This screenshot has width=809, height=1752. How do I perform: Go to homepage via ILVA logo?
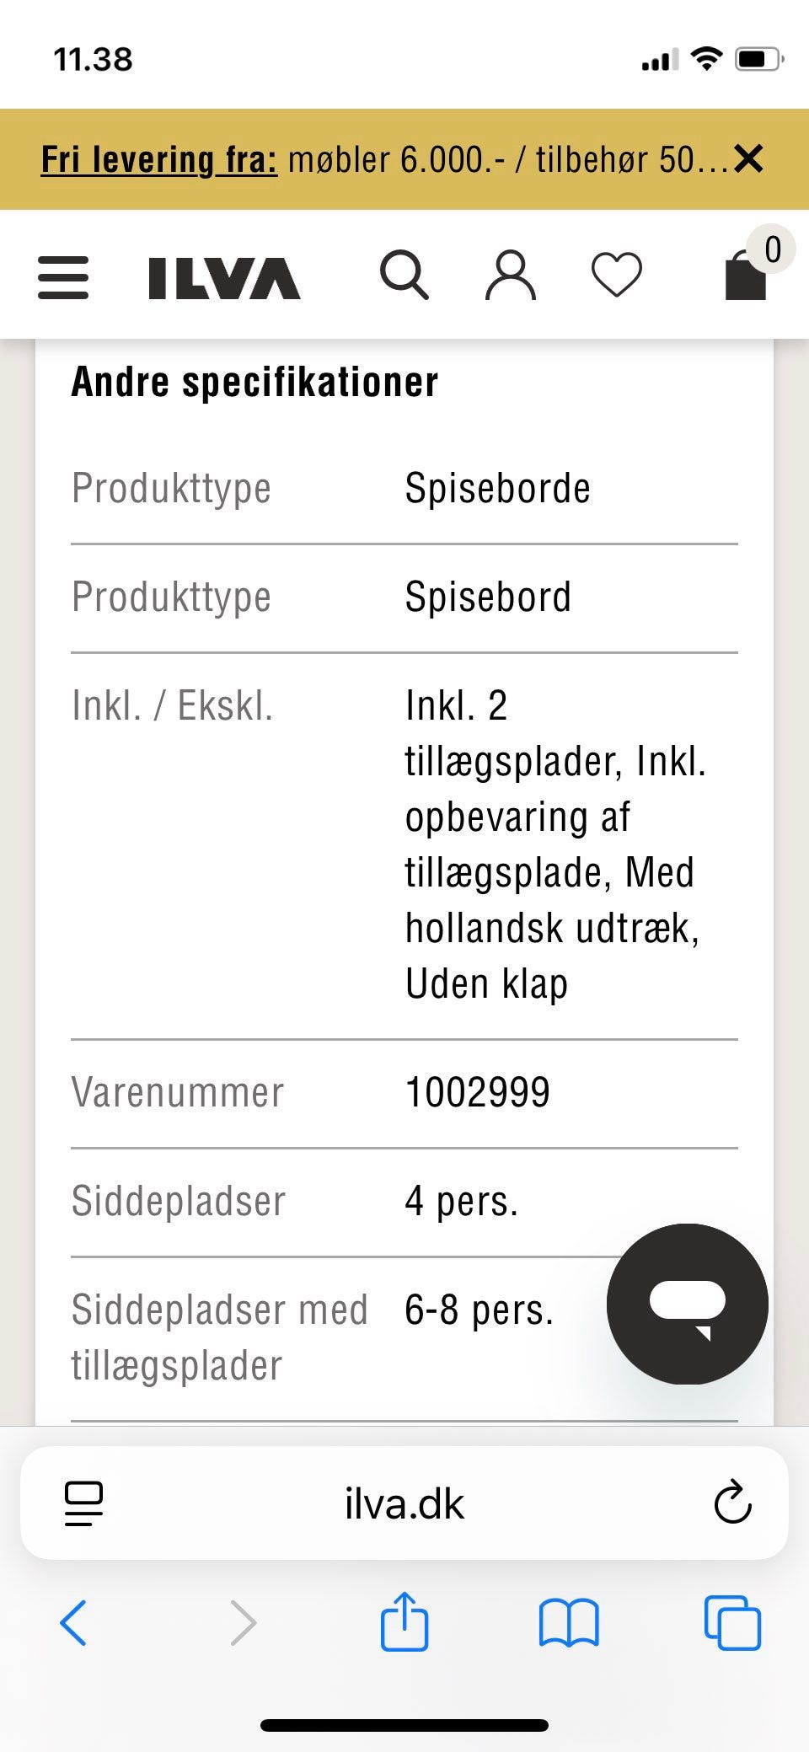222,276
